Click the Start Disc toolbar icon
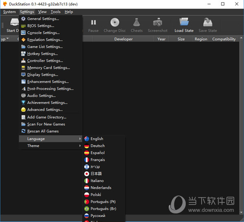This screenshot has height=222, width=244. (x=15, y=22)
